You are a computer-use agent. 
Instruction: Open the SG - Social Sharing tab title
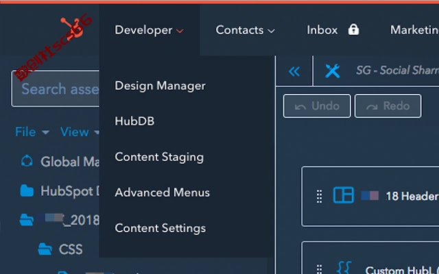tap(397, 70)
